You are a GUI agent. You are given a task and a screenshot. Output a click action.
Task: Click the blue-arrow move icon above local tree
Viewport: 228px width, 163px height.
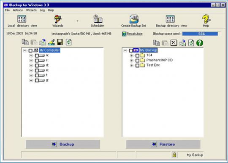pyautogui.click(x=43, y=42)
